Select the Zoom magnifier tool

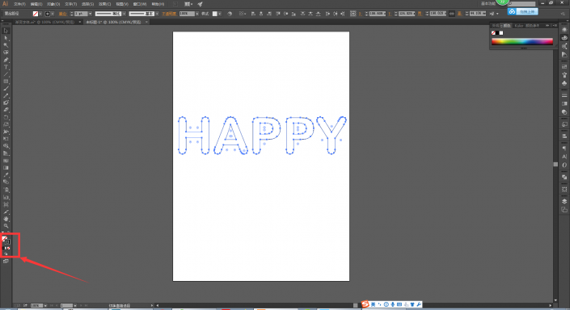(6, 226)
